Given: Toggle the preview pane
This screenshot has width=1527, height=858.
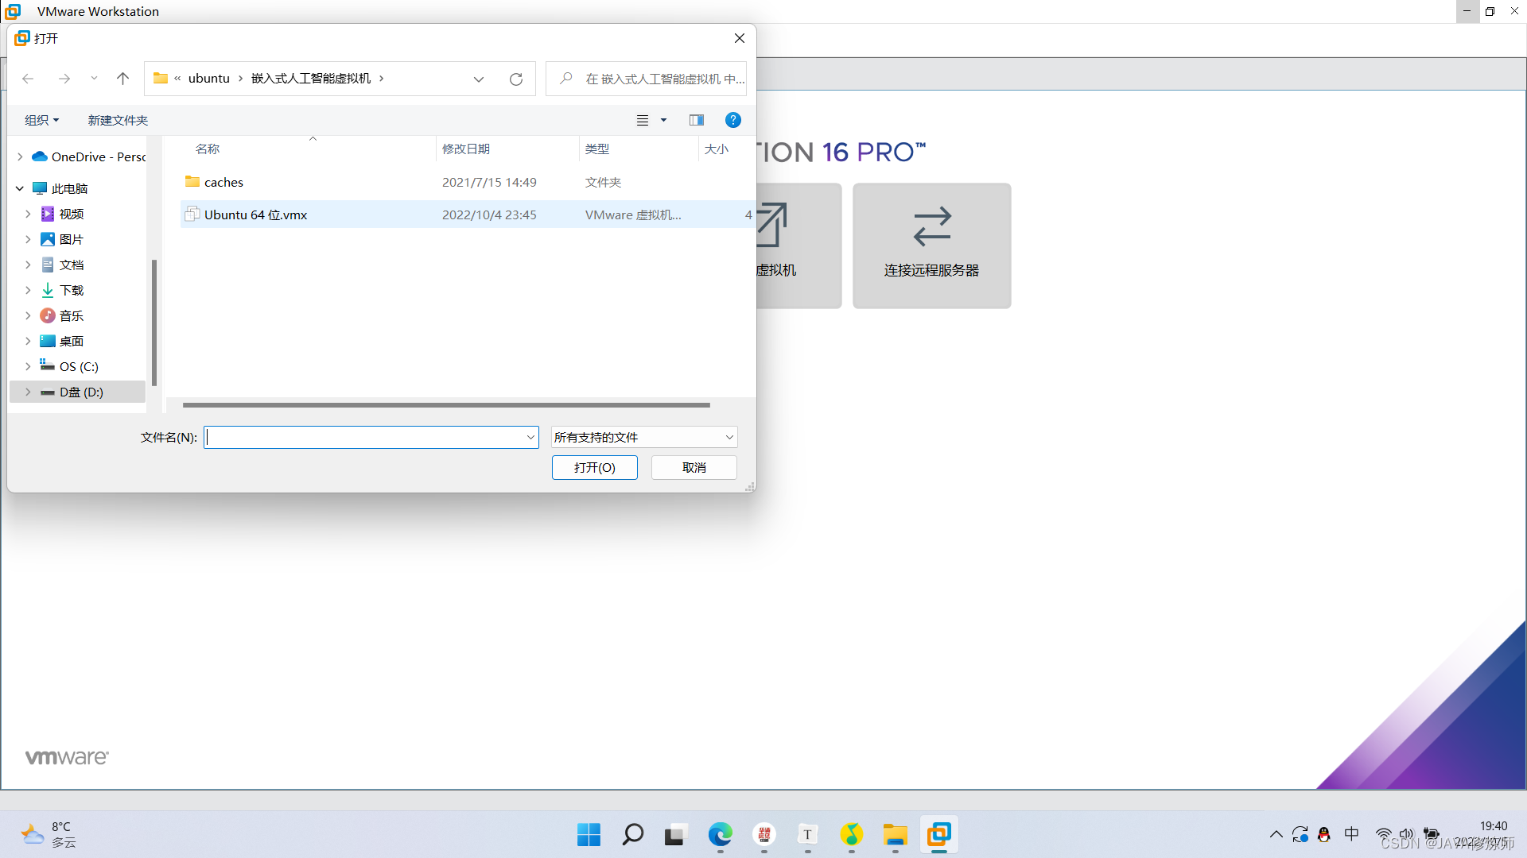Looking at the screenshot, I should tap(697, 120).
